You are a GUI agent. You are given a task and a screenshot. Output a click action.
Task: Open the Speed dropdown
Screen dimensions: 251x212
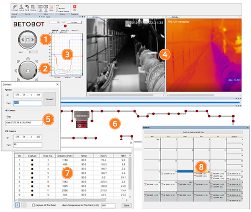33,52
